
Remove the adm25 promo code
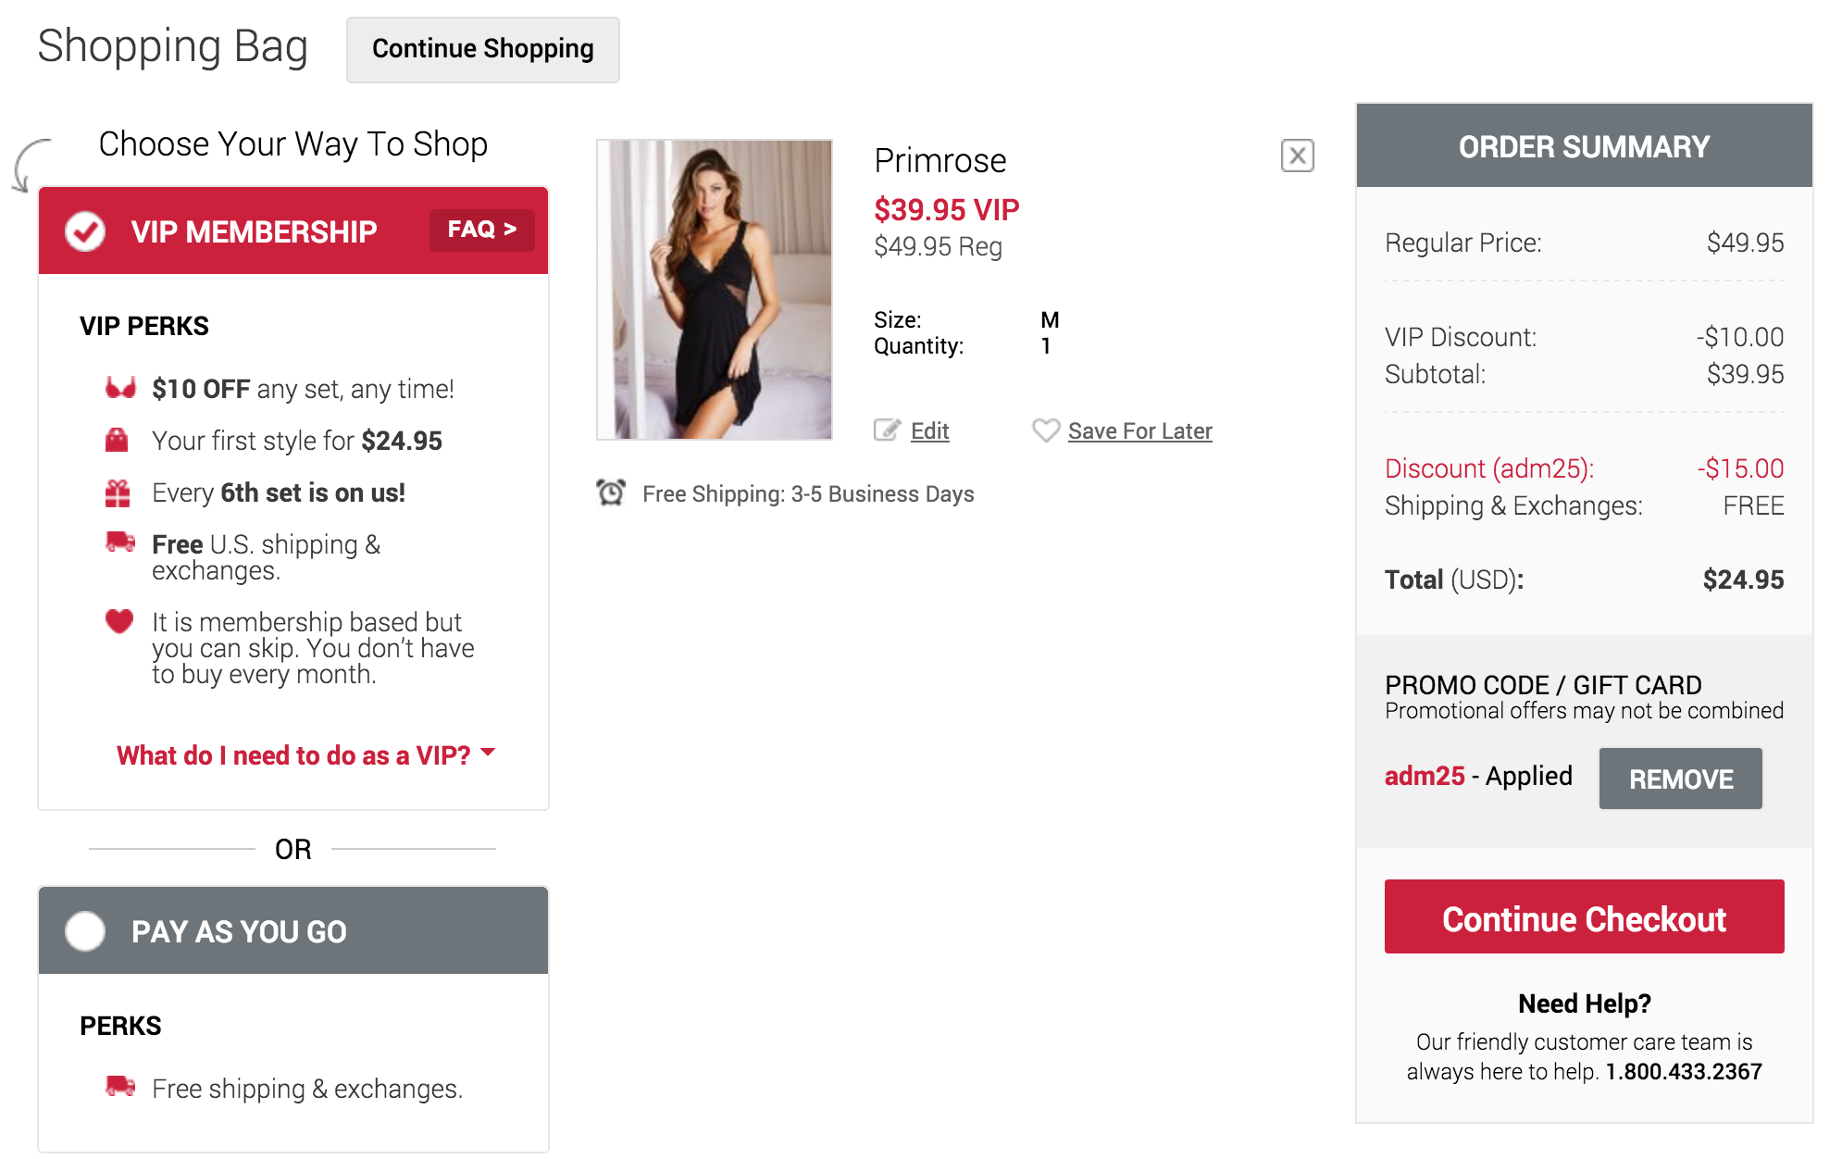pos(1680,779)
